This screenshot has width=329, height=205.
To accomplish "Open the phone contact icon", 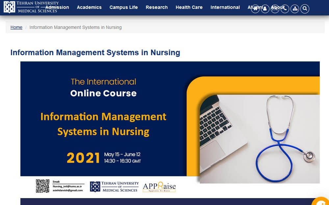I will coord(285,9).
